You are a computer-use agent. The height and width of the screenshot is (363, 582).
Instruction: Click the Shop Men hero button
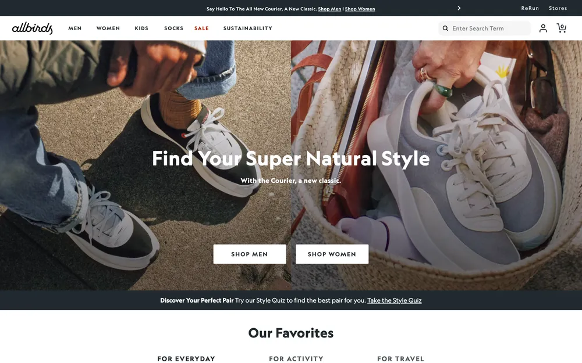pos(250,254)
